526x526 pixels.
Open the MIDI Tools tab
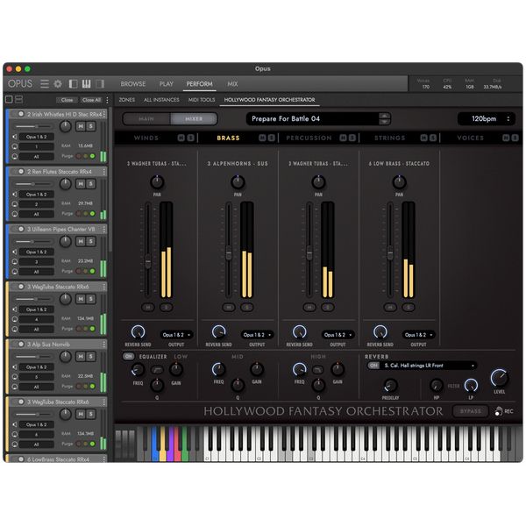tap(202, 100)
